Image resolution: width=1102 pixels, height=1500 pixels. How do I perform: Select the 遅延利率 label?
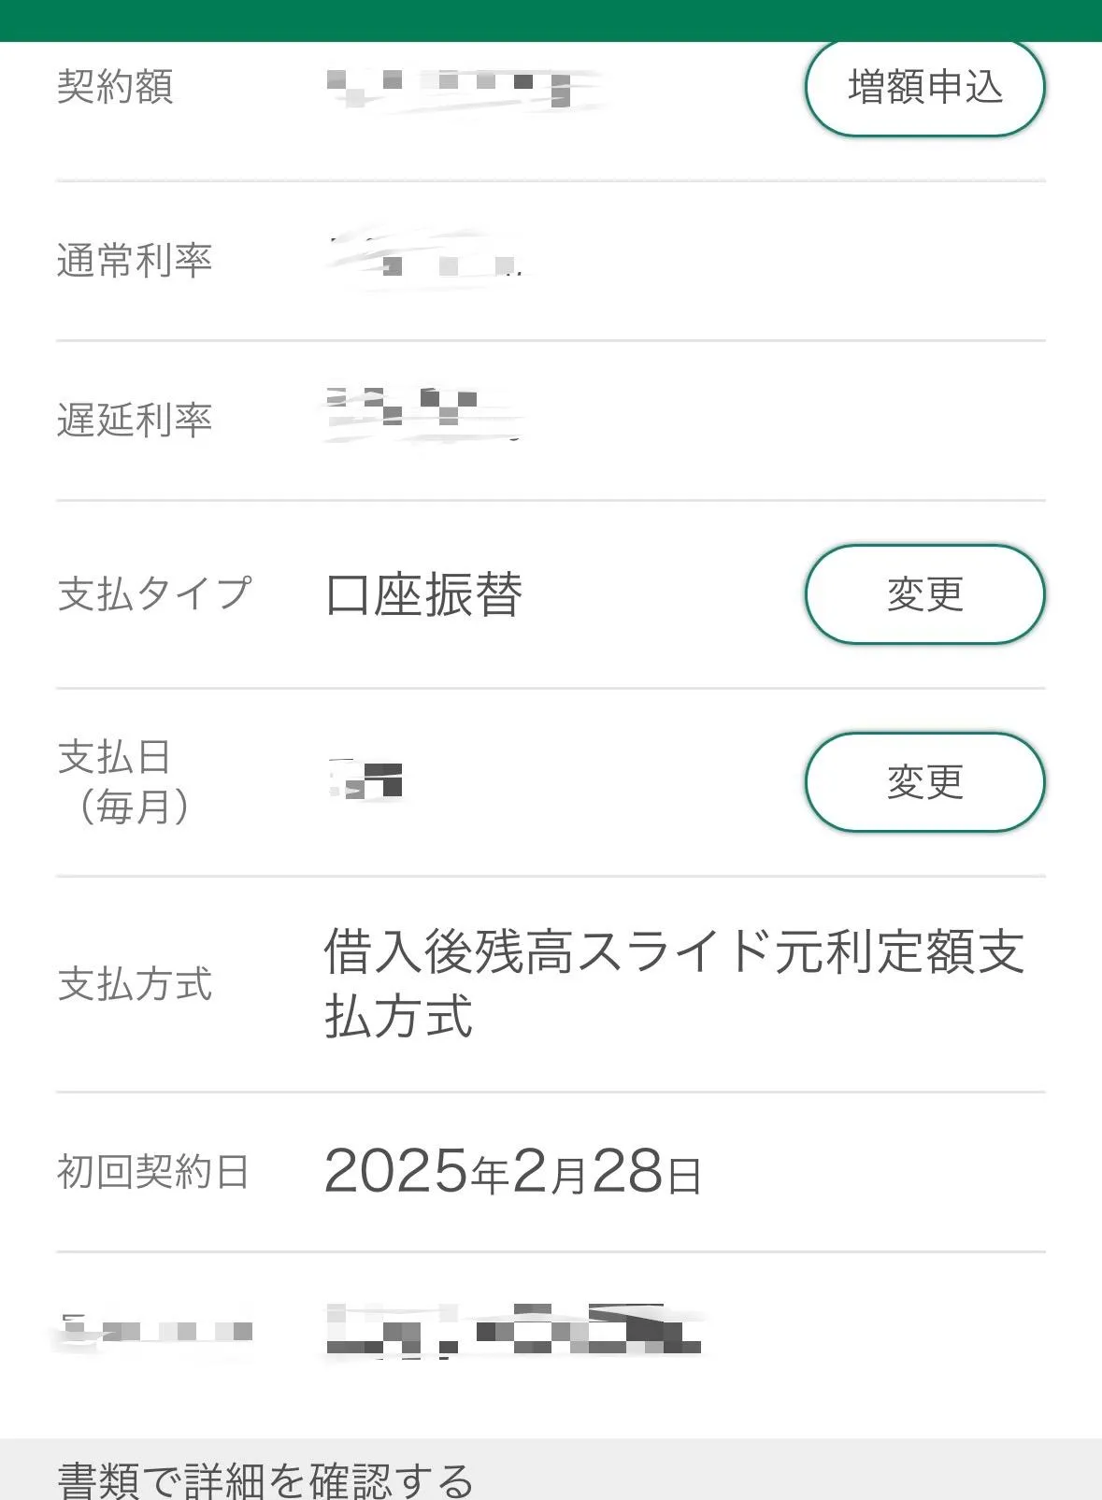tap(135, 420)
